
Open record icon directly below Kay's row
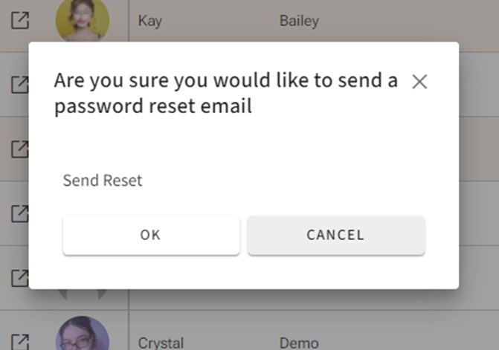(20, 84)
